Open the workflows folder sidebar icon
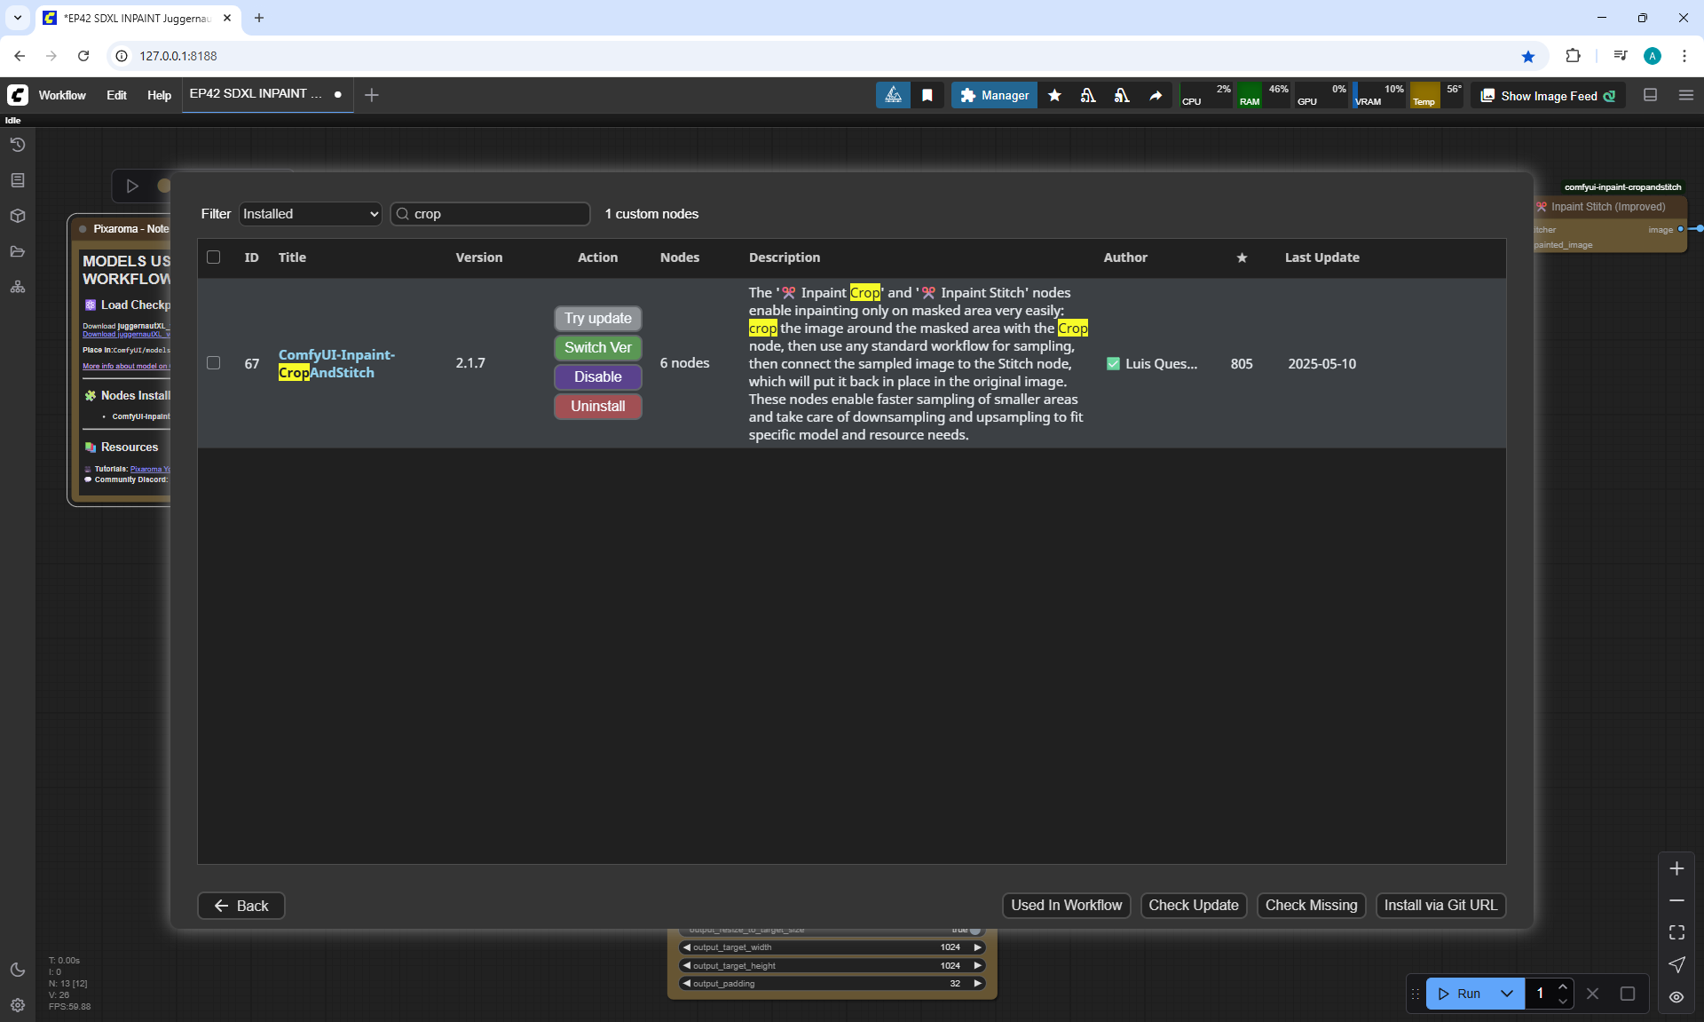Image resolution: width=1704 pixels, height=1022 pixels. click(18, 252)
